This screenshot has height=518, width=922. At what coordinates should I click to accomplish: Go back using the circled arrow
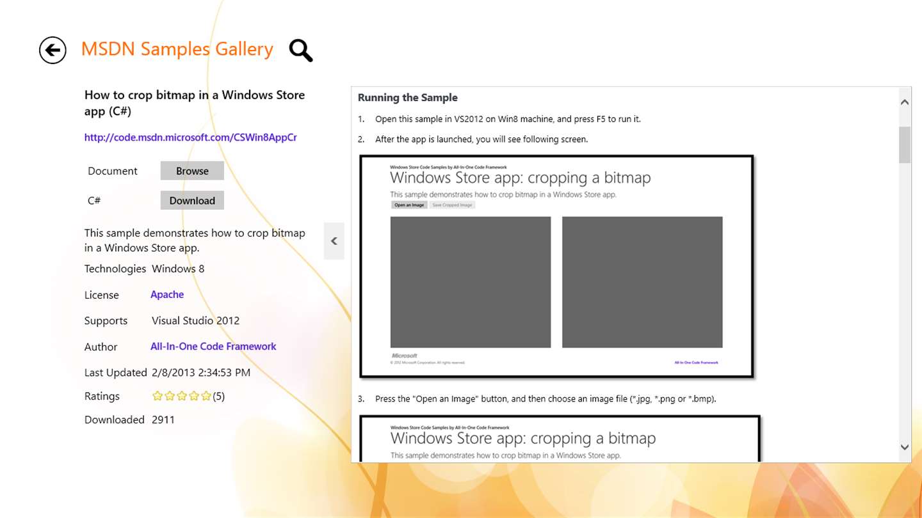pyautogui.click(x=53, y=50)
